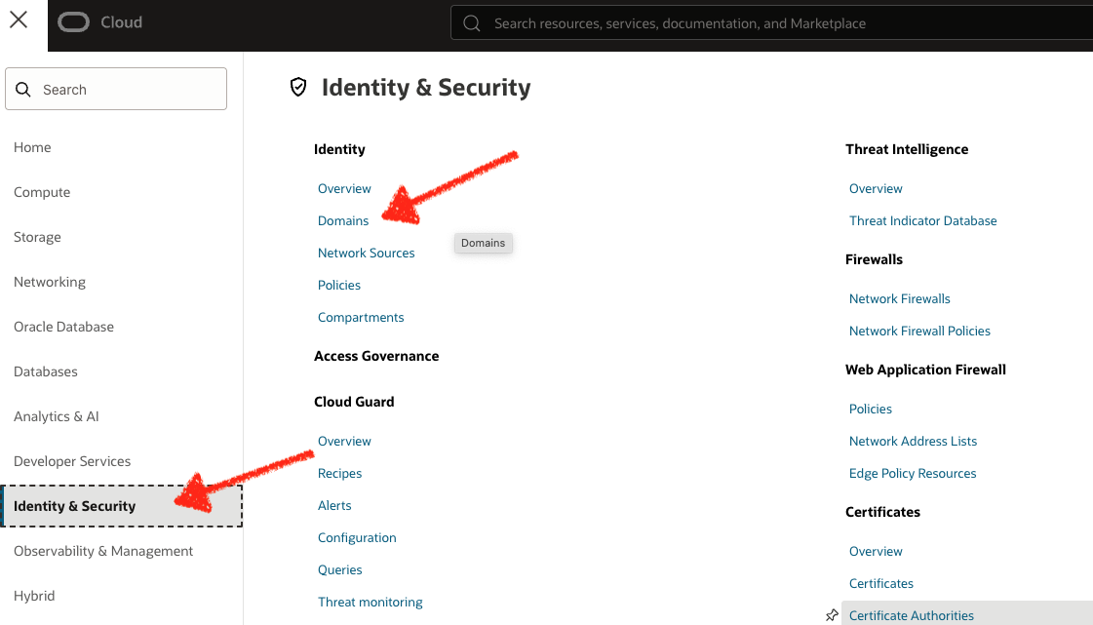Go to Network Firewalls

tap(899, 299)
